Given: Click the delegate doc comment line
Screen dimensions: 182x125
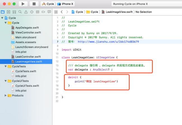Looking at the screenshot, I should (107, 65).
